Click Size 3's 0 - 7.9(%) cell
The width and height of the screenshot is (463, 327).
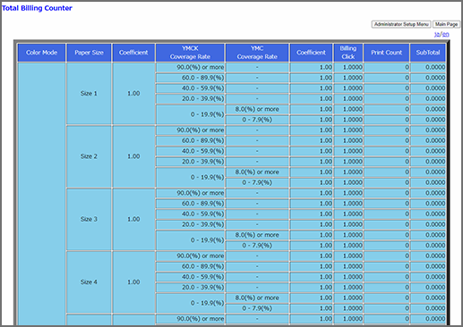click(257, 246)
